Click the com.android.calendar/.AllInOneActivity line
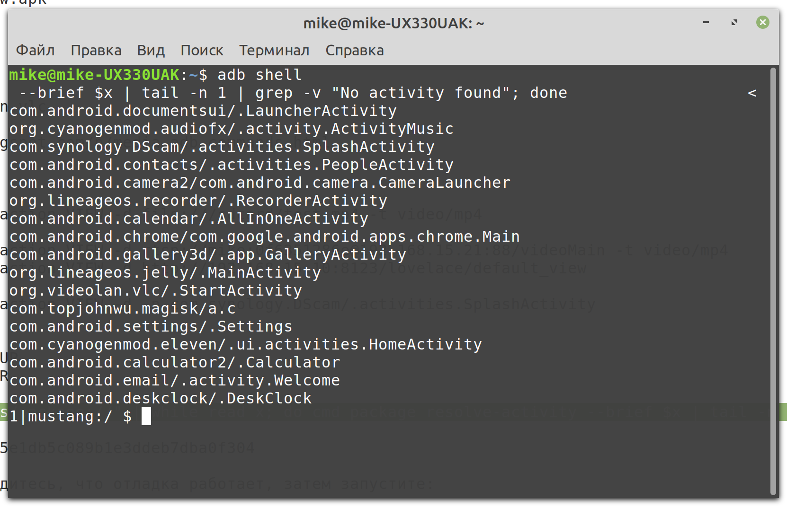The height and width of the screenshot is (507, 787). [189, 219]
